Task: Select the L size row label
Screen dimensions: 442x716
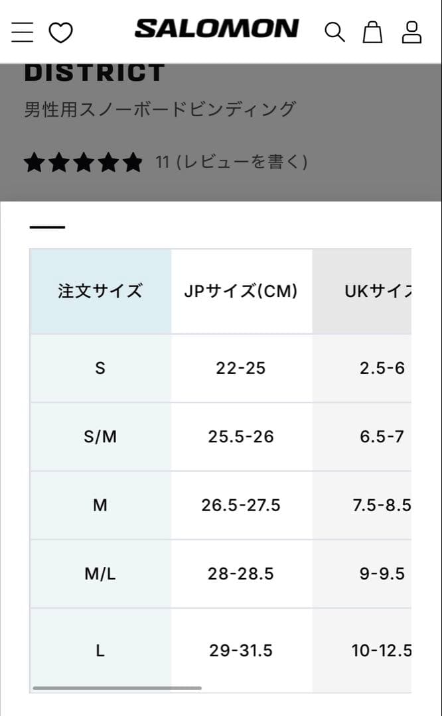Action: pyautogui.click(x=100, y=651)
